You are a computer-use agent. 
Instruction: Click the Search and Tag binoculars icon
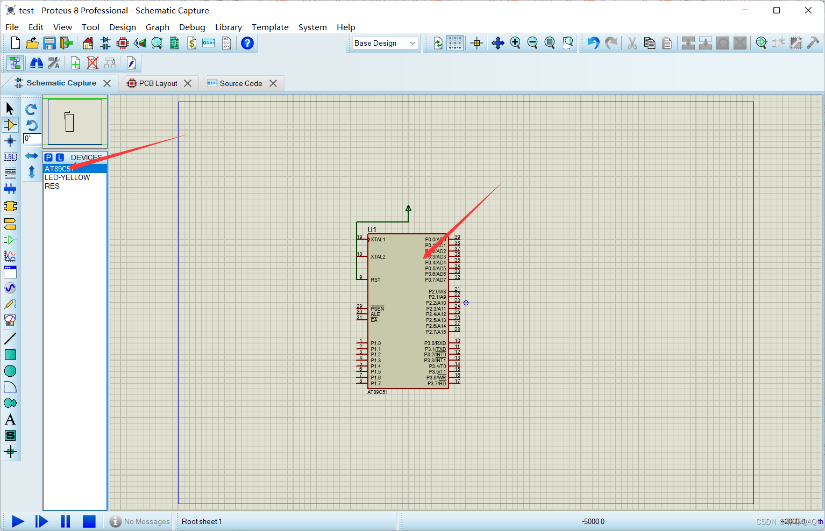(37, 63)
